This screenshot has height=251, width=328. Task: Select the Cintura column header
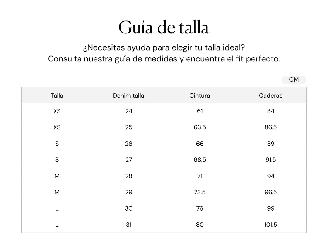(200, 96)
